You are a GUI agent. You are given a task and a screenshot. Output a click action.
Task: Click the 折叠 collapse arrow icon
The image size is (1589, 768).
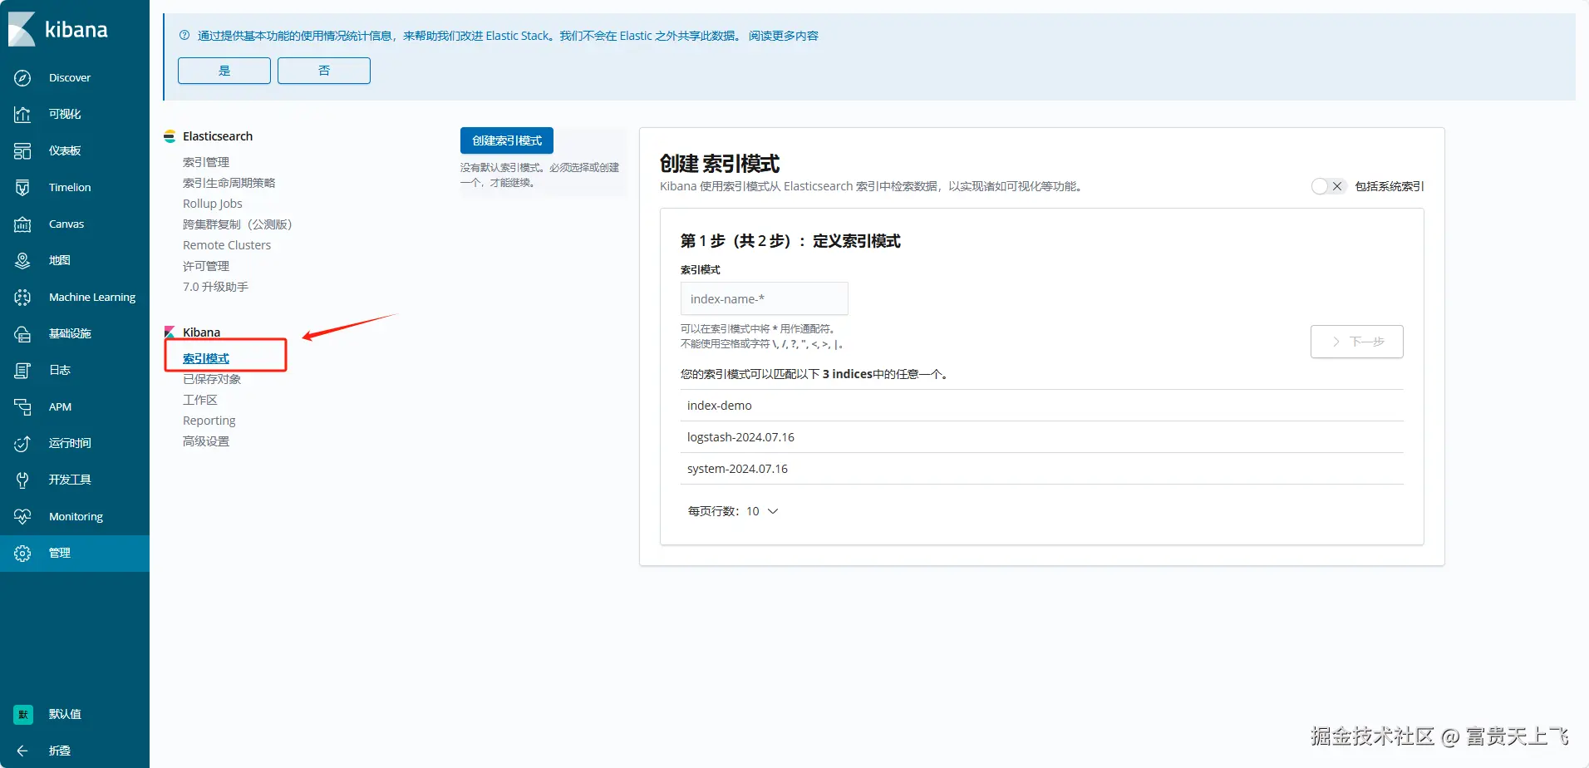(x=22, y=751)
